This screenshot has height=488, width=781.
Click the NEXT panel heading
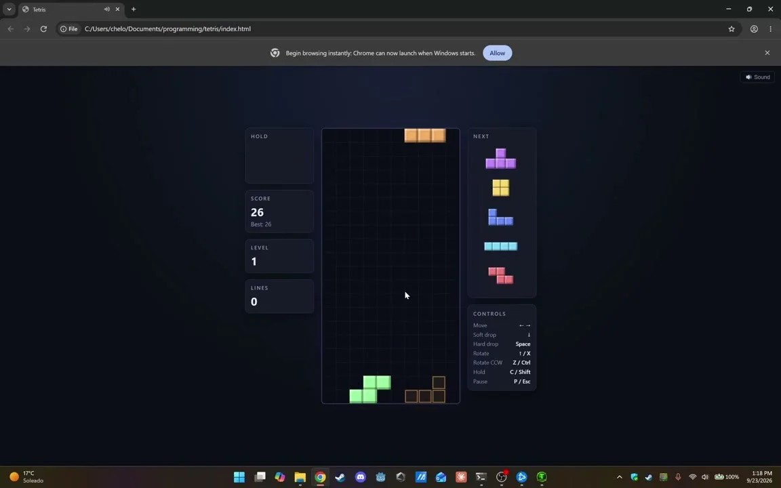(481, 136)
